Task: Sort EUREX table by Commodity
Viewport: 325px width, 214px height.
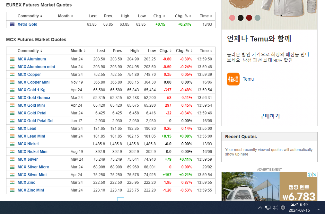Action: pos(30,16)
